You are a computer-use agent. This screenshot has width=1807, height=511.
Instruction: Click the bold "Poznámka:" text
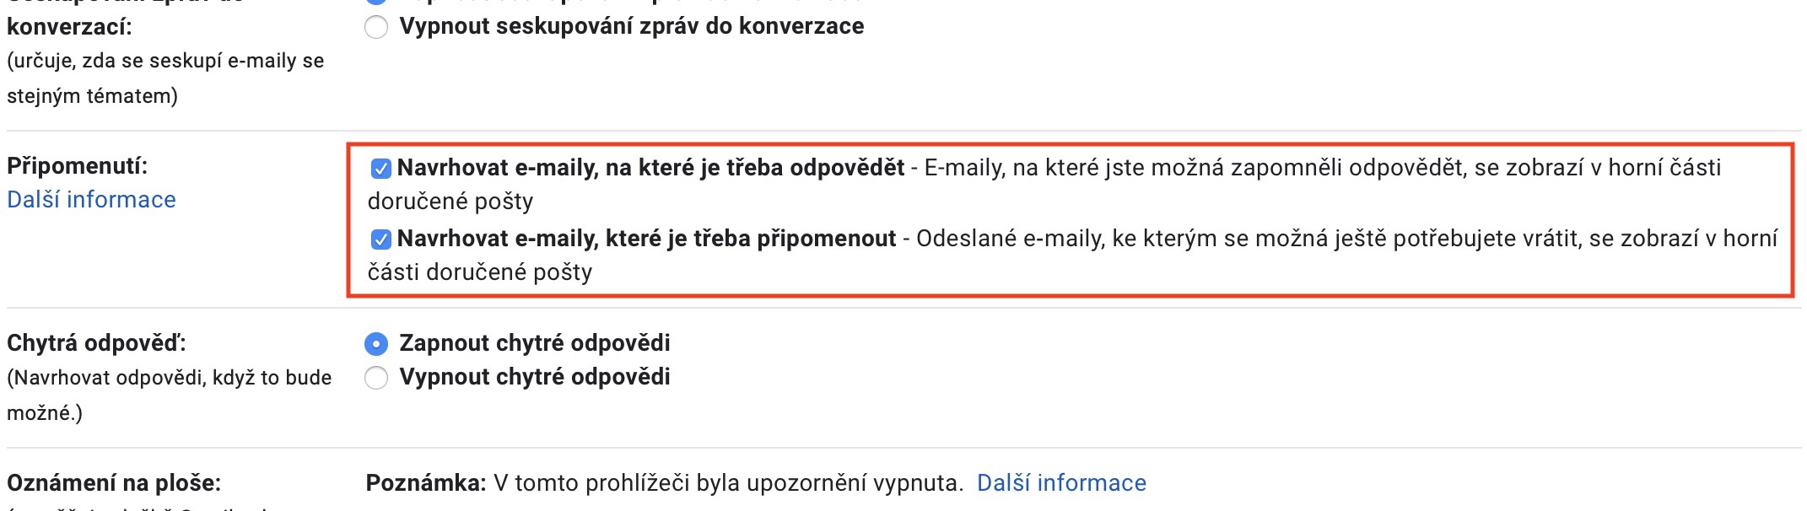point(426,483)
